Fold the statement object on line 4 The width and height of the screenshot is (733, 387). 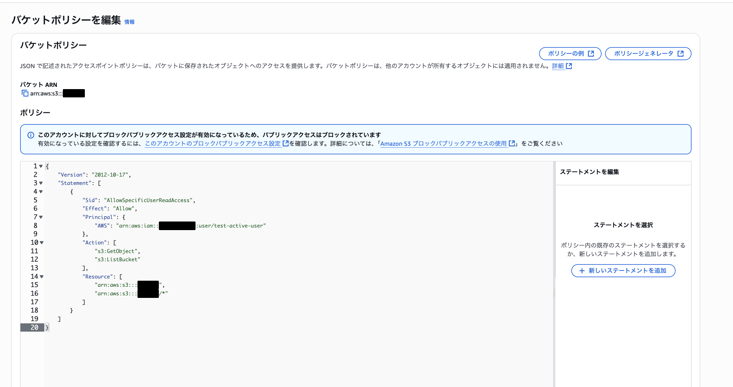(41, 192)
